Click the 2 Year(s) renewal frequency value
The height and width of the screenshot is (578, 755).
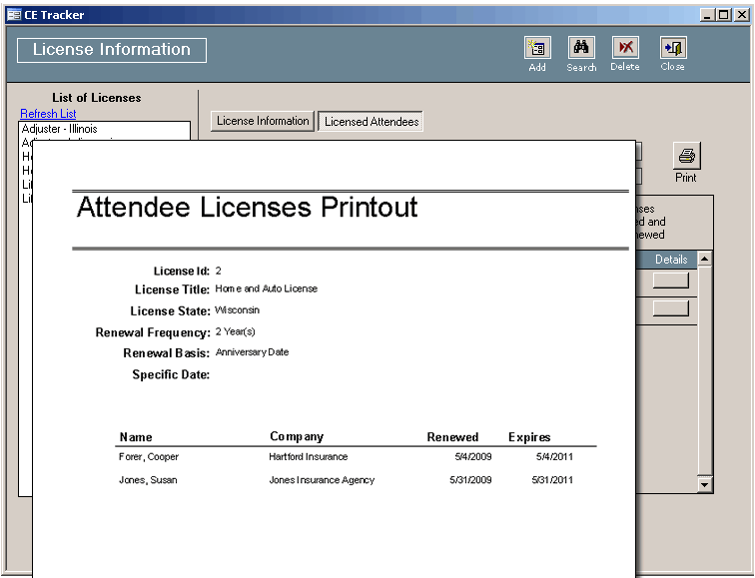point(235,331)
